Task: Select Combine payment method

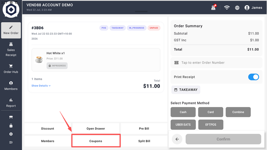Action: click(238, 112)
